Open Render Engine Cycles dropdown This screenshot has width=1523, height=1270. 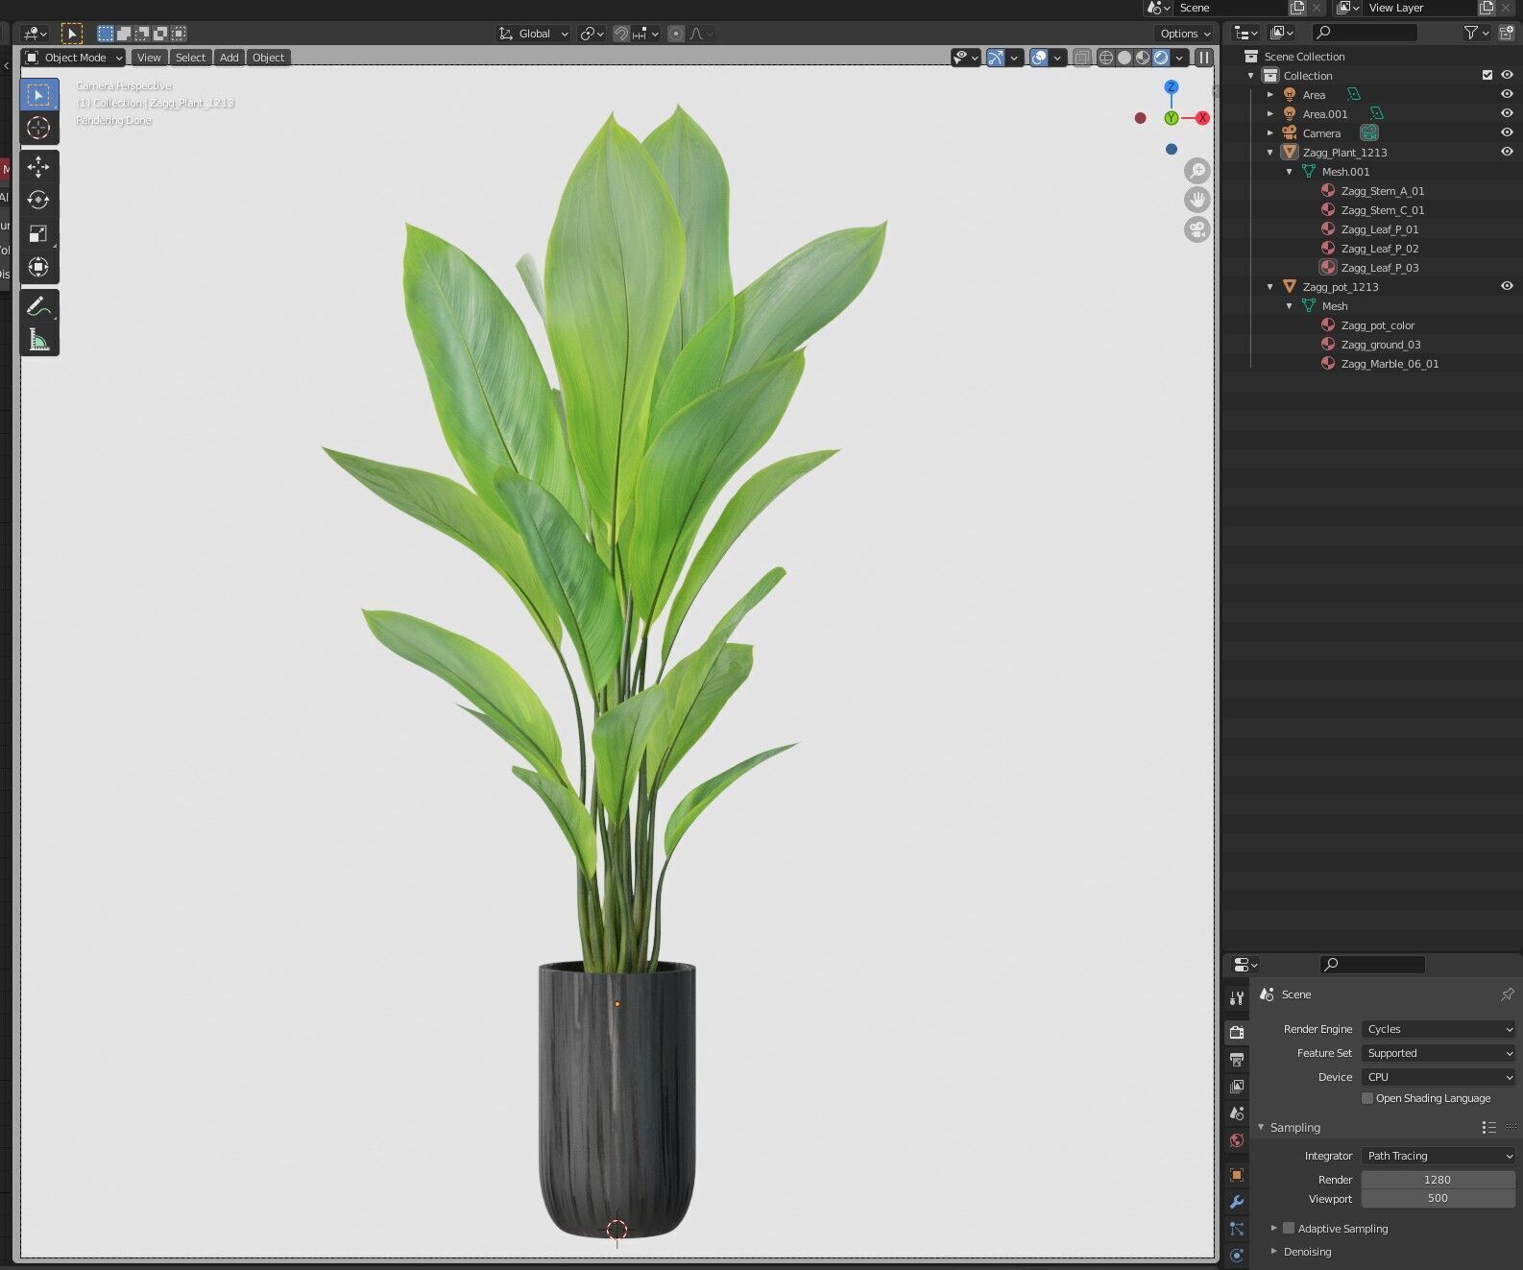(x=1438, y=1029)
